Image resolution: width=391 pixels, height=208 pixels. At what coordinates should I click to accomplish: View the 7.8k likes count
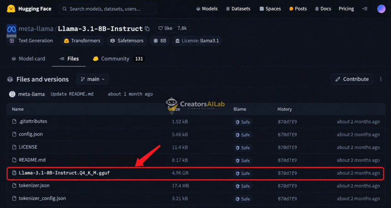182,28
